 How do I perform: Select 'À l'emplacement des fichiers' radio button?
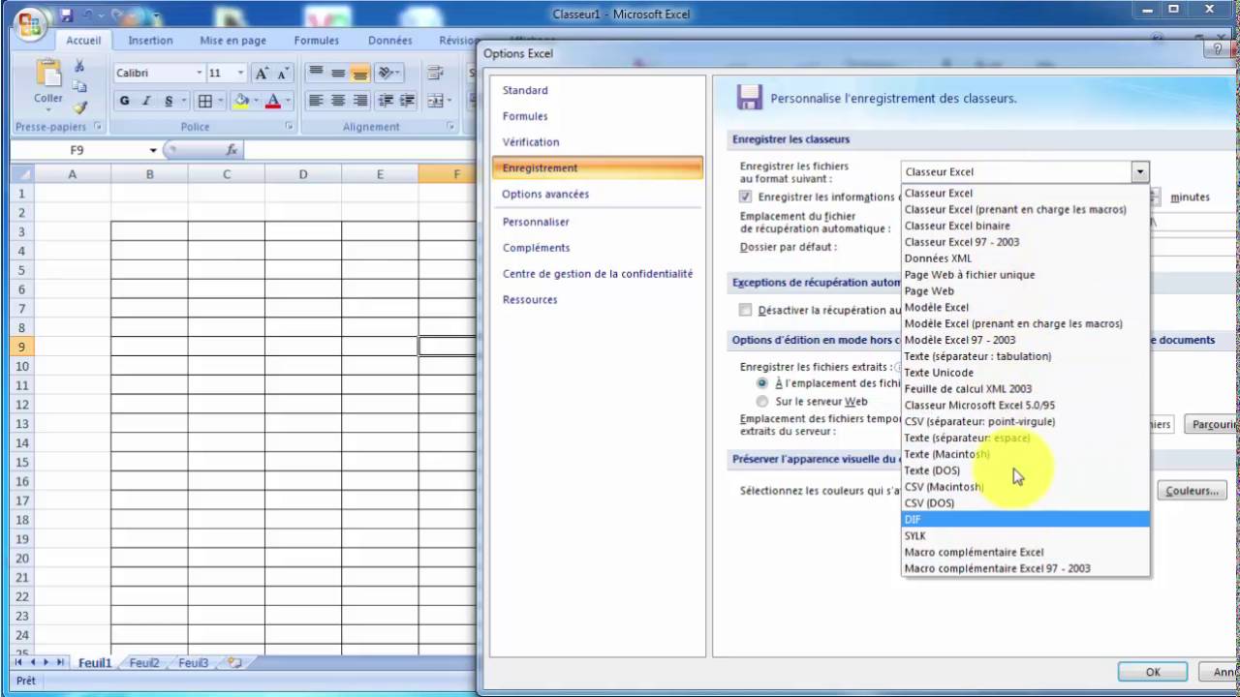pyautogui.click(x=762, y=383)
